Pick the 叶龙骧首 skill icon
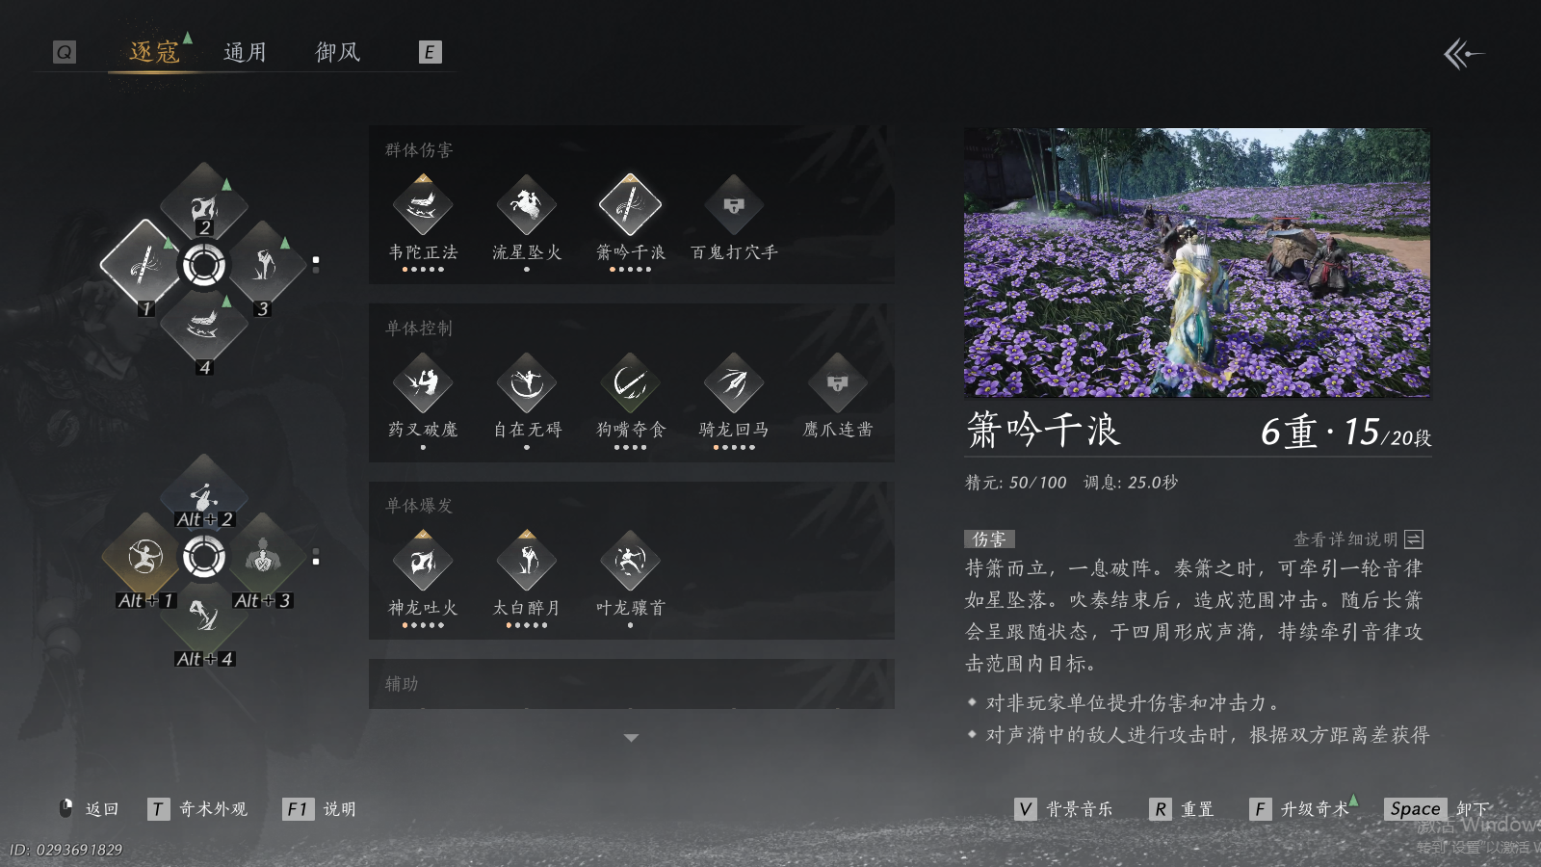 point(630,561)
